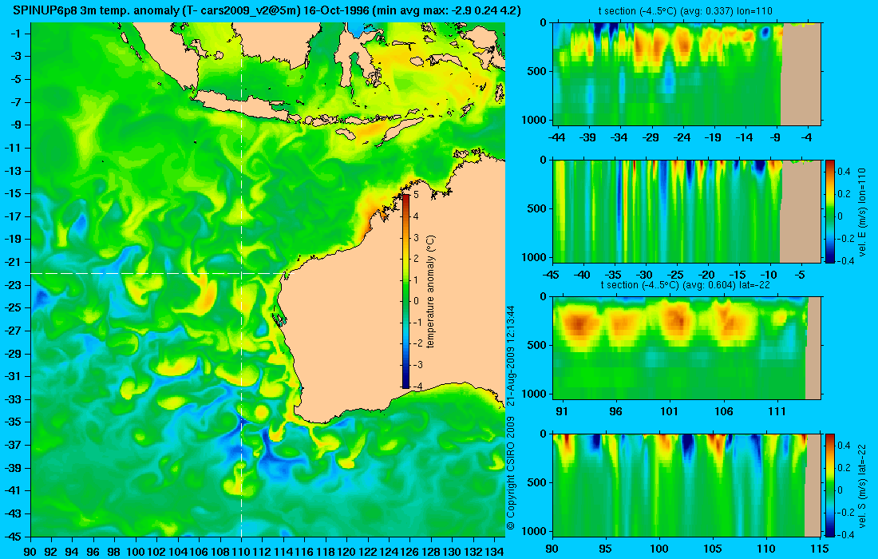This screenshot has width=878, height=559.
Task: Click the '-24' tick under the lon=110 temperature section
Action: (682, 137)
